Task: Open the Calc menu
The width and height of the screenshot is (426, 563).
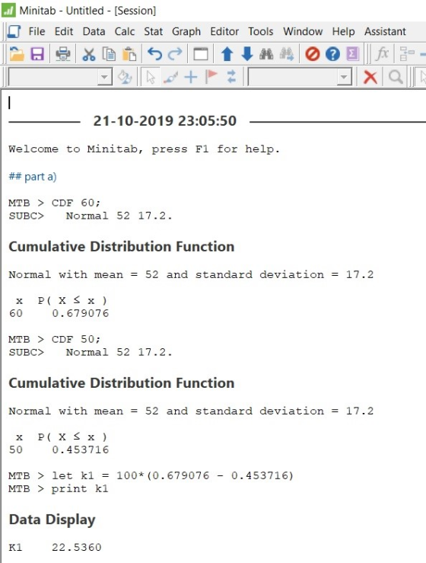Action: pyautogui.click(x=125, y=31)
